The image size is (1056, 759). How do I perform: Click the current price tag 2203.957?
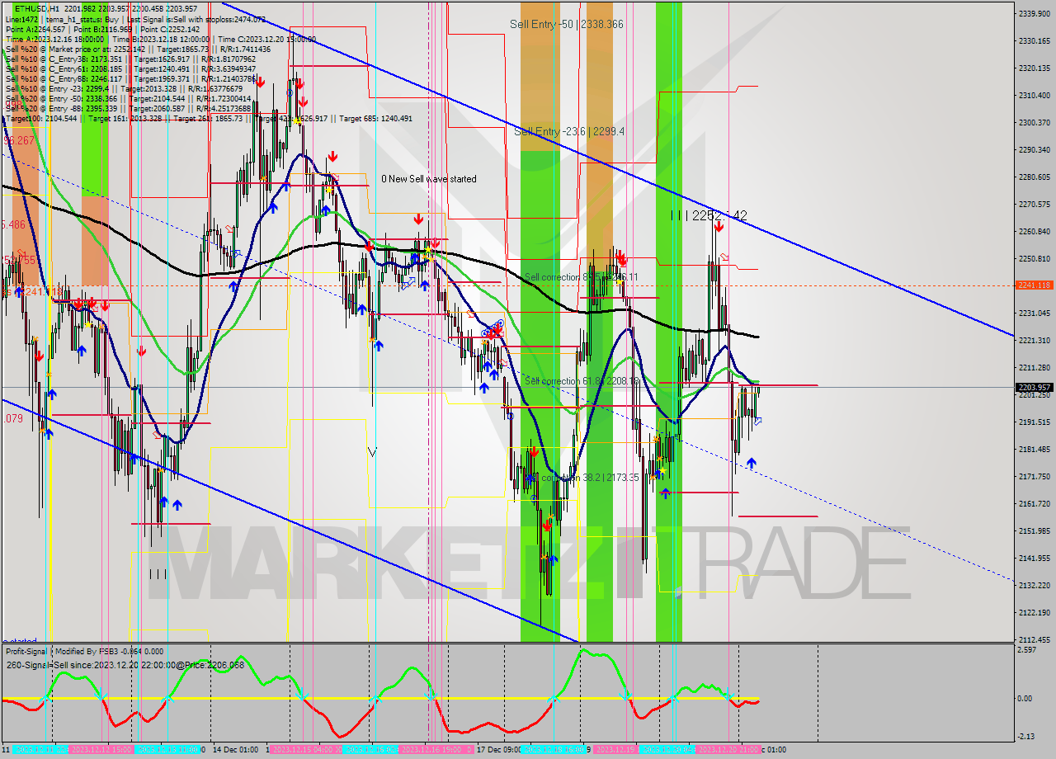(x=1035, y=387)
